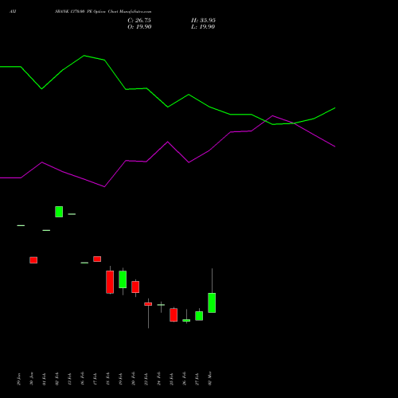Click the '29 Jan' date axis label
The height and width of the screenshot is (398, 398).
pos(18,379)
